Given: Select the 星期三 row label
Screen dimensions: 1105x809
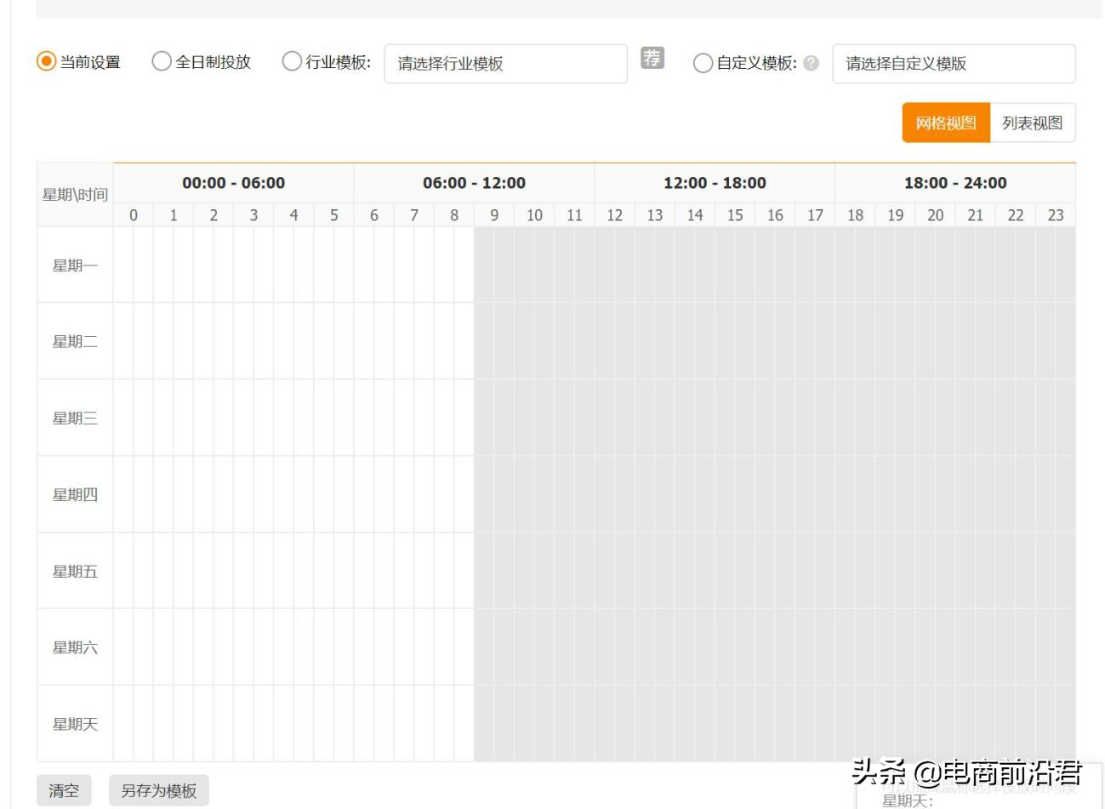Looking at the screenshot, I should (75, 418).
